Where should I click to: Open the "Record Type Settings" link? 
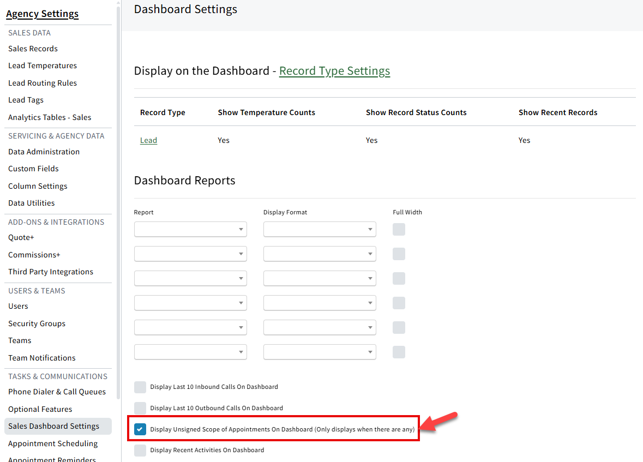tap(334, 71)
